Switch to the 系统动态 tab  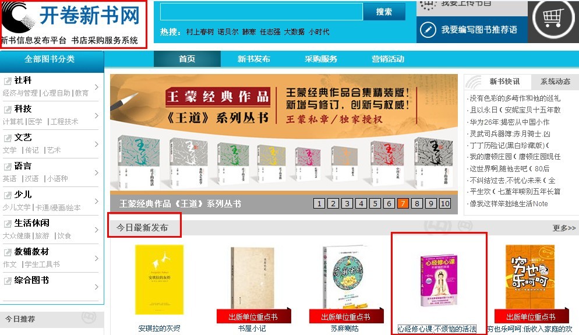click(555, 82)
